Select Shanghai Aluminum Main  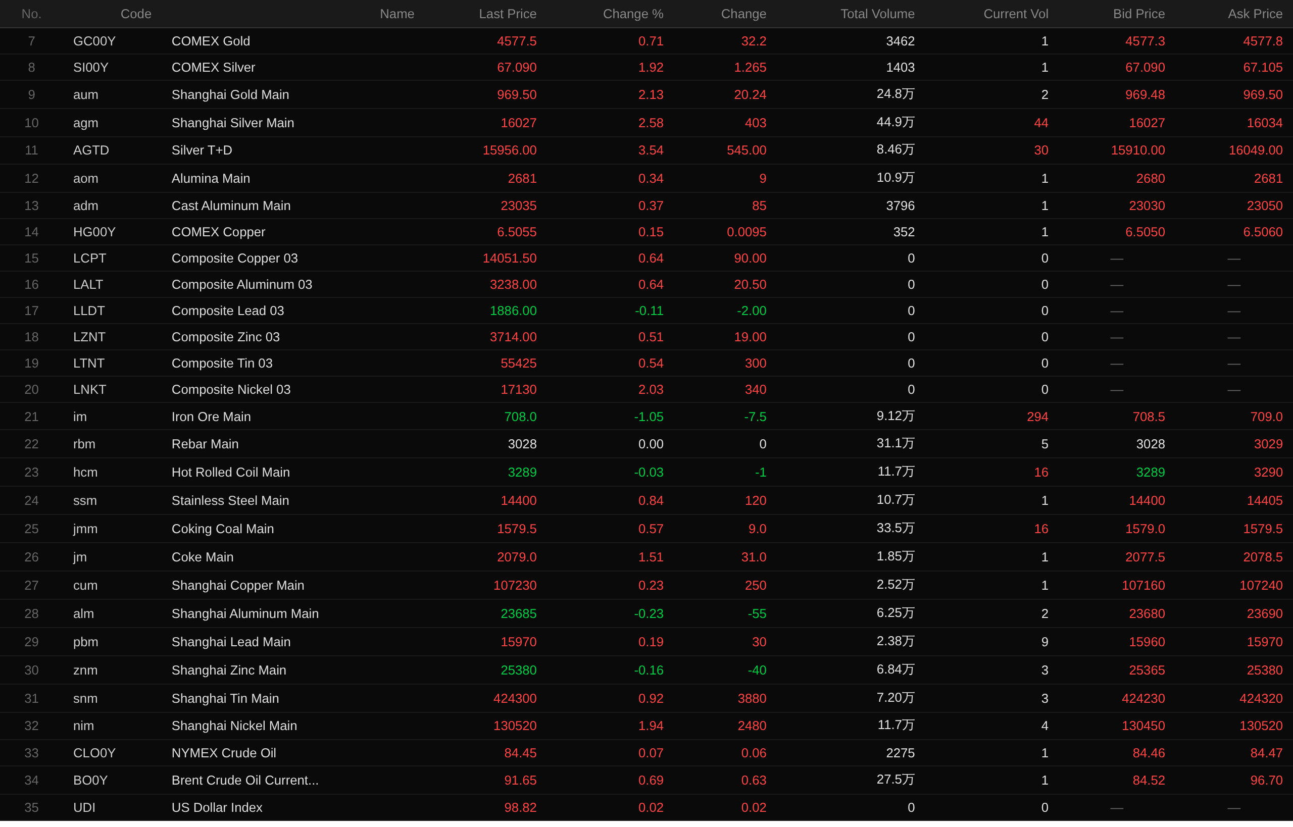(x=245, y=614)
